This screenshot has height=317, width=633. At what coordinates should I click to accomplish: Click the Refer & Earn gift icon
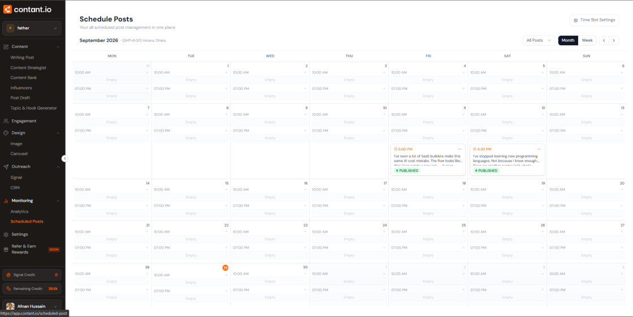6,249
